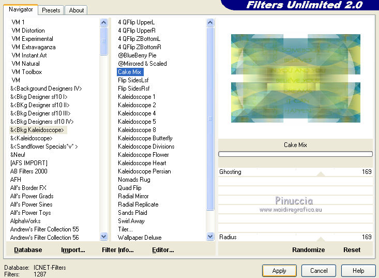Click scroll-up arrow of filter list
The width and height of the screenshot is (379, 278).
click(x=210, y=22)
